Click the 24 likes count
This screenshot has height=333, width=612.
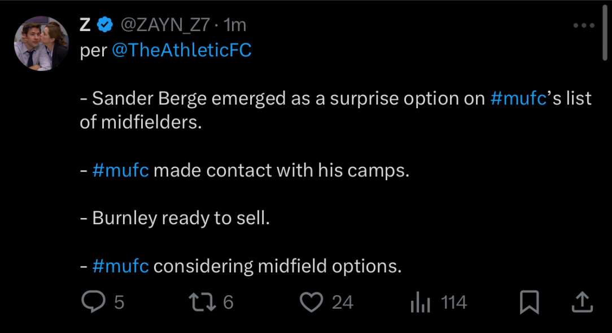[x=343, y=303]
